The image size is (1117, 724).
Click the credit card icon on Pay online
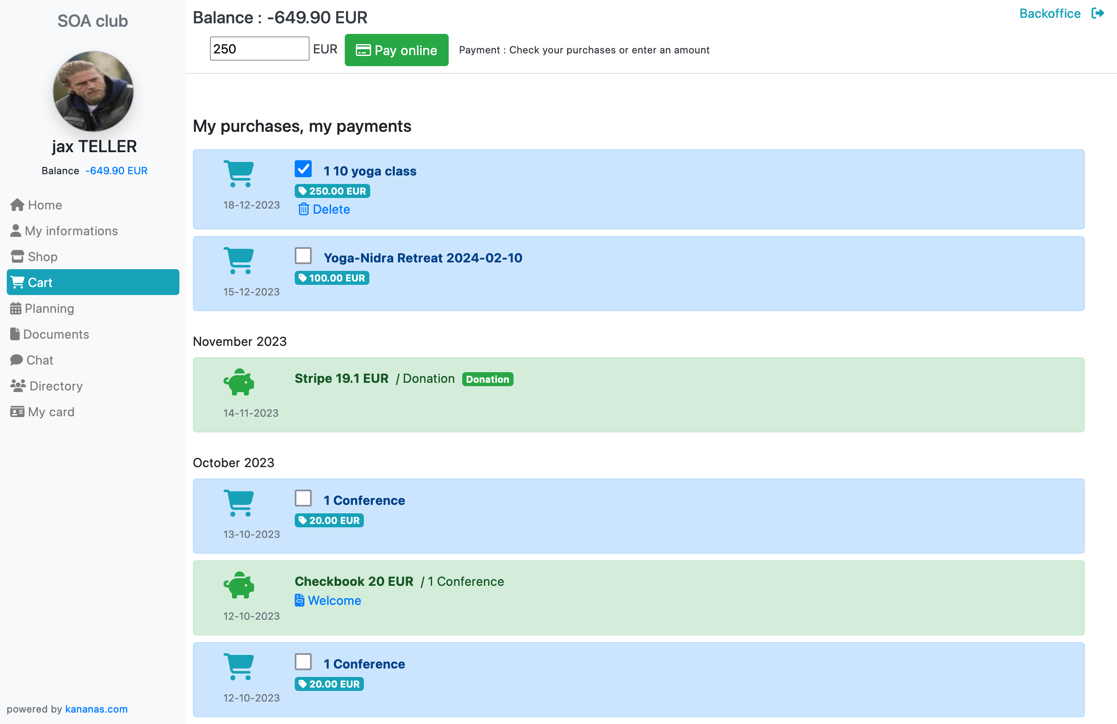coord(363,50)
